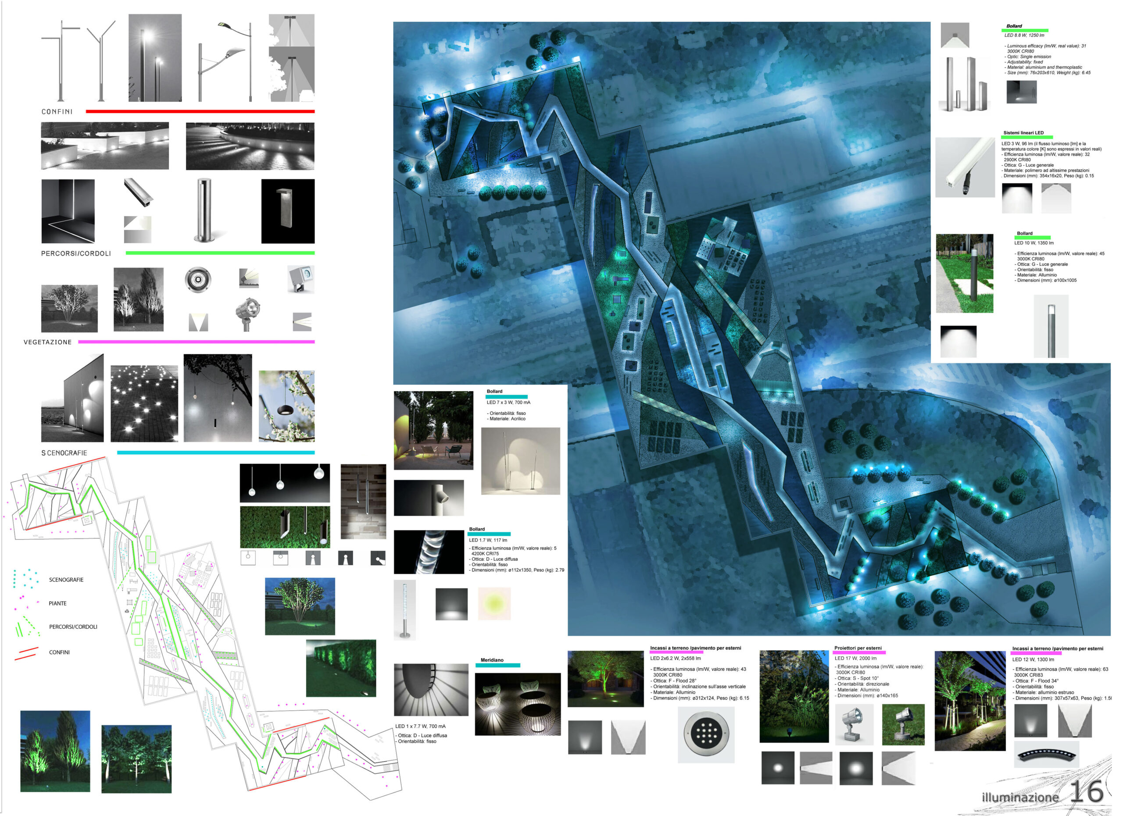Click the circular in-ground uplight icon under Vegetazione
The height and width of the screenshot is (816, 1123).
(x=198, y=280)
